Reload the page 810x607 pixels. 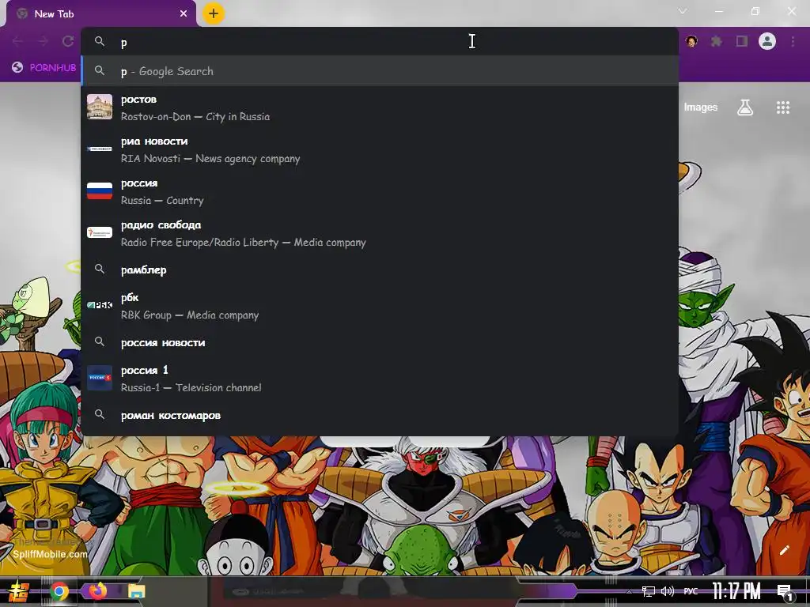coord(68,41)
